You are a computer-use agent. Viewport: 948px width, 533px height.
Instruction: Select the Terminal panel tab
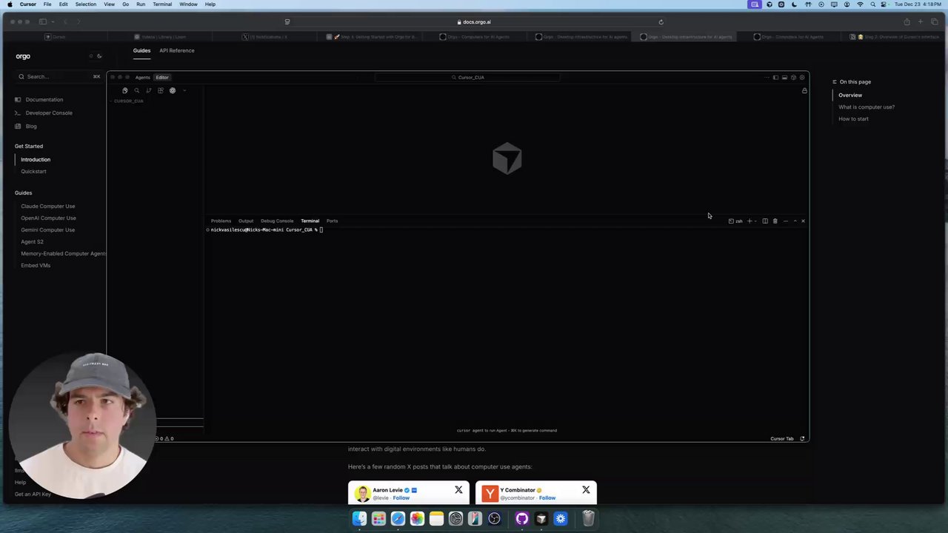(x=310, y=221)
